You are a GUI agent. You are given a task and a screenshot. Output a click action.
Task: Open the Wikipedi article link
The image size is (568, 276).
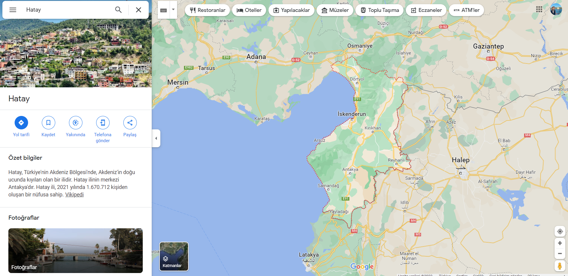coord(74,194)
